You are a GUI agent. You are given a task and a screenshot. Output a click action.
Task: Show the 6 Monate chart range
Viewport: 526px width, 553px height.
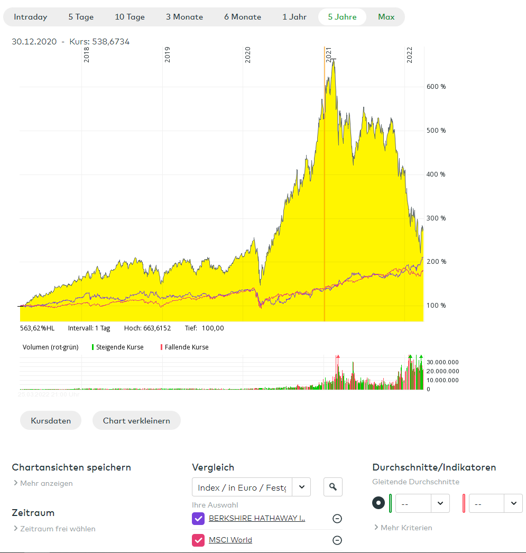coord(243,17)
